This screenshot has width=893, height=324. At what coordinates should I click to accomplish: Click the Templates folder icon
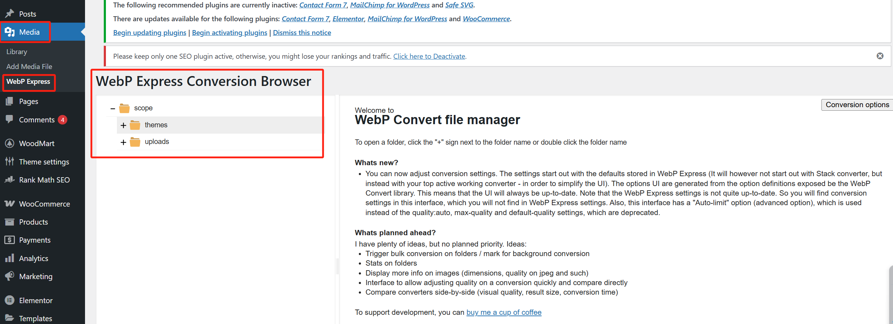pyautogui.click(x=10, y=318)
